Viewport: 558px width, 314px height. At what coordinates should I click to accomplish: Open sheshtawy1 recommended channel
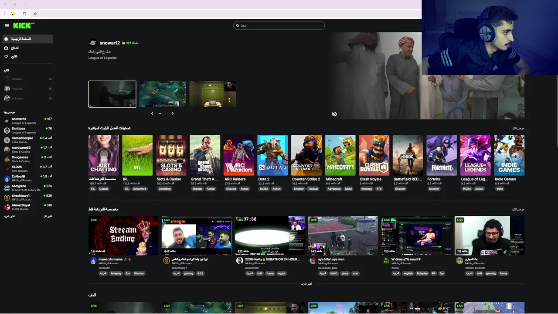click(x=27, y=198)
